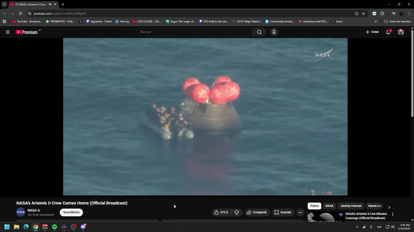Viewport: 414px width, 232px height.
Task: Open the YouTube account avatar menu
Action: (x=401, y=32)
